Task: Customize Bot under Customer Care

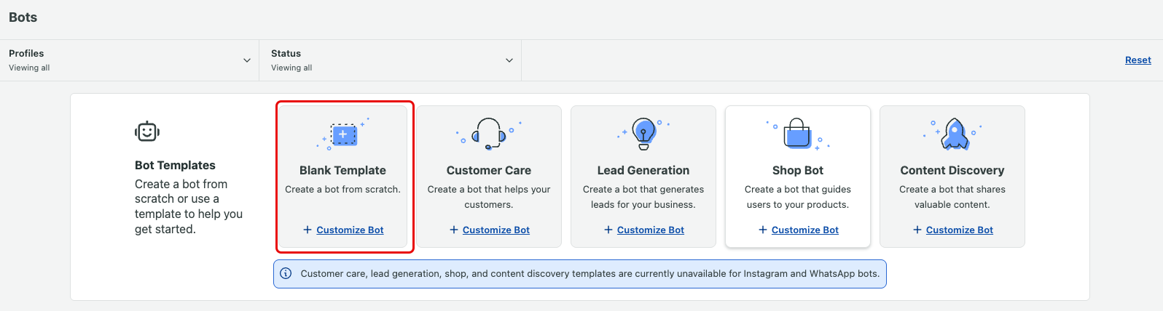Action: coord(496,230)
